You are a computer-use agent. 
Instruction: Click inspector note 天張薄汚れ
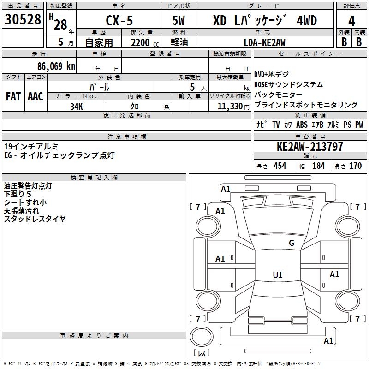point(21,211)
